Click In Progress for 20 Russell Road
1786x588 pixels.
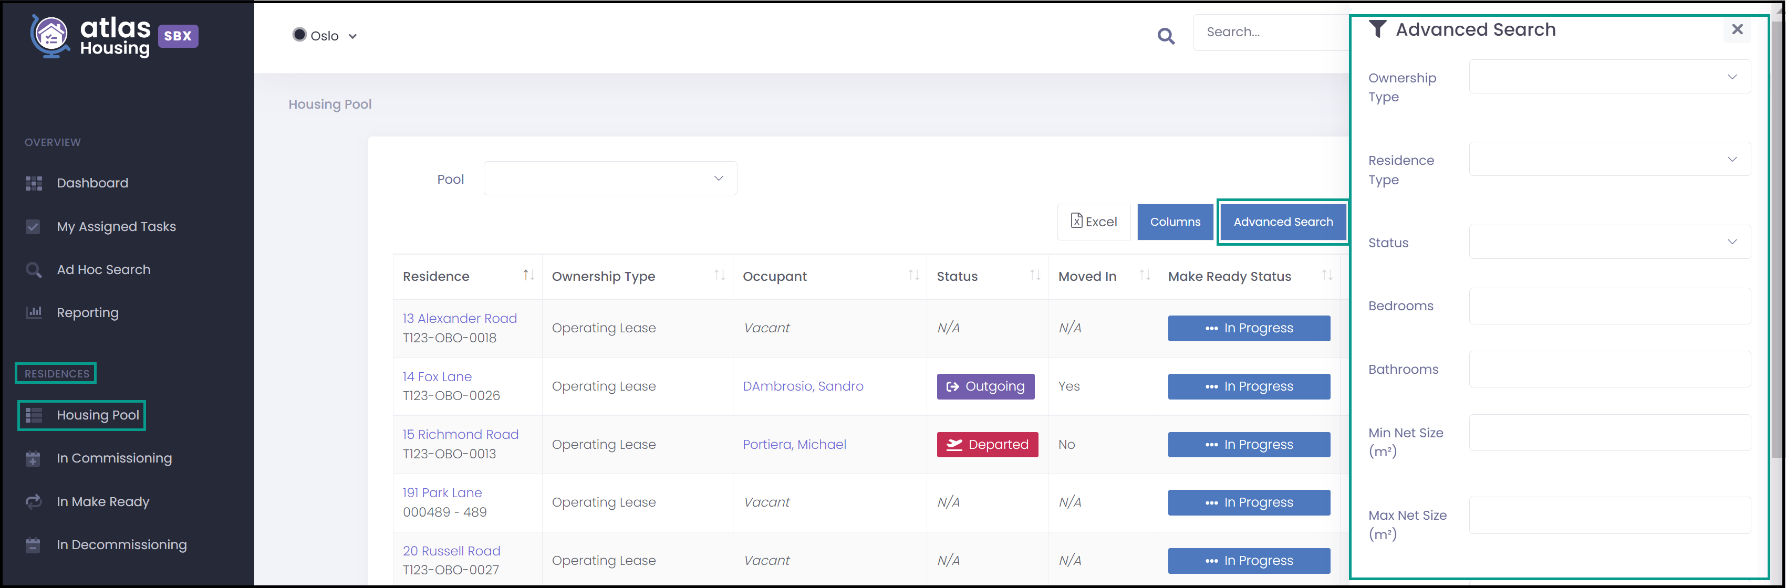click(x=1249, y=560)
